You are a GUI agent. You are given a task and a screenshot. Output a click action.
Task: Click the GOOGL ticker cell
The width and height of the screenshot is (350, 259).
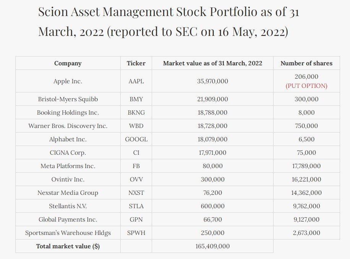[x=136, y=139]
